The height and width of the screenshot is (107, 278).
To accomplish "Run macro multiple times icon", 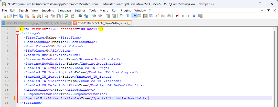I will click(x=195, y=16).
